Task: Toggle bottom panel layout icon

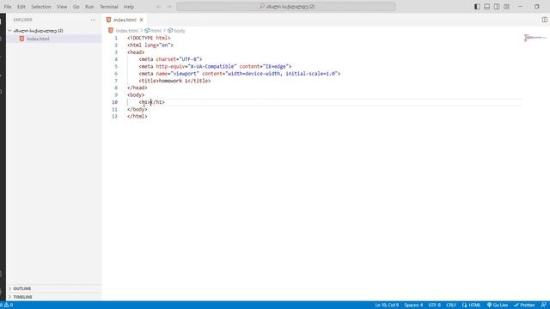Action: click(487, 7)
